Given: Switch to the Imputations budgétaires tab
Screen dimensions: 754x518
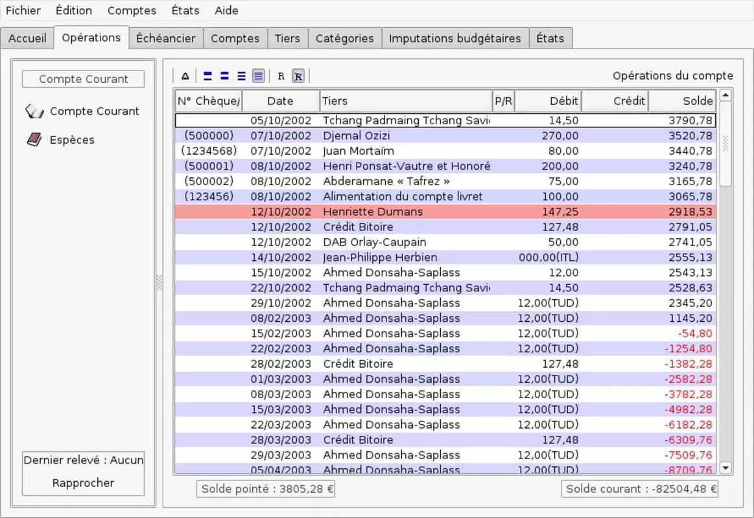Looking at the screenshot, I should 455,38.
